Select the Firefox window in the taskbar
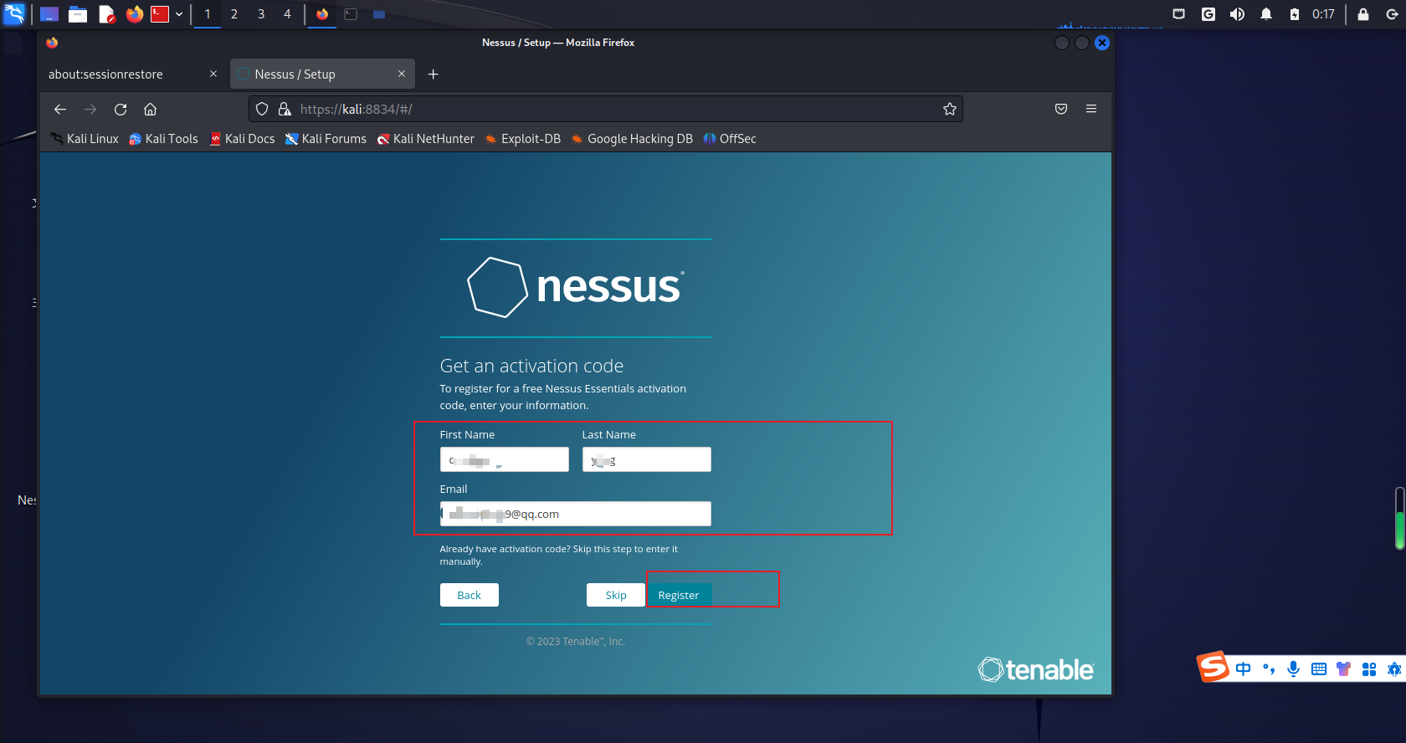This screenshot has height=743, width=1406. click(x=322, y=14)
